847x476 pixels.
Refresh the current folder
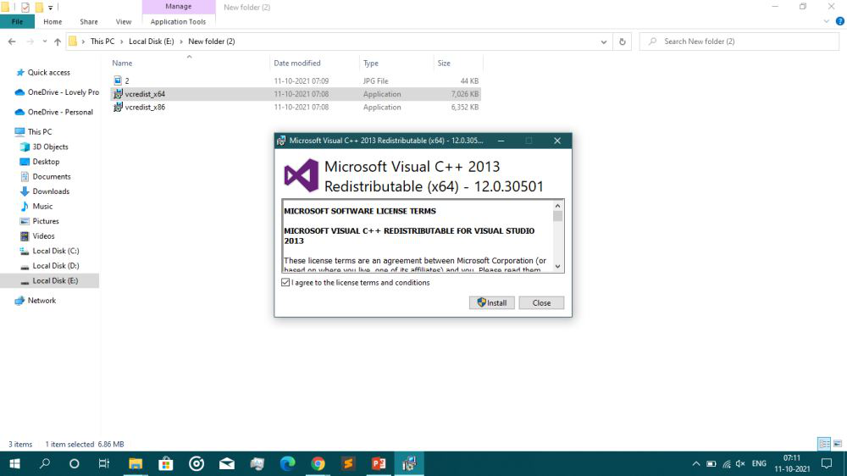coord(623,42)
